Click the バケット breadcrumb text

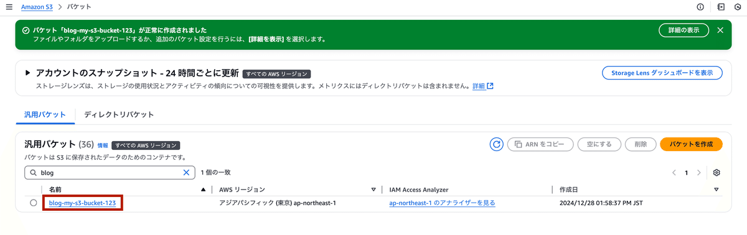coord(79,7)
